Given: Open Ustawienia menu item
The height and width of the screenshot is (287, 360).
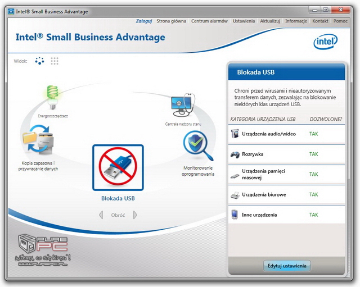Looking at the screenshot, I should click(x=244, y=21).
